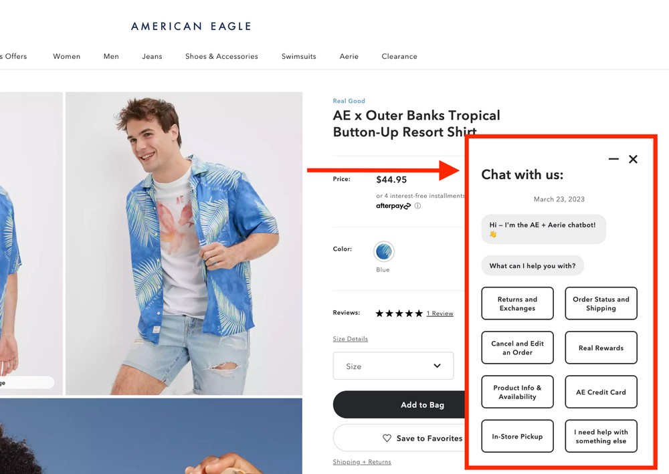Screen dimensions: 669x474
Task: Open the Men navigation menu
Action: point(111,56)
